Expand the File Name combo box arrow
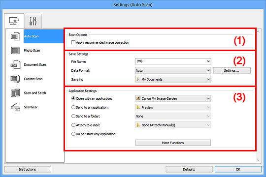Viewport: 266px width, 177px height. 208,61
